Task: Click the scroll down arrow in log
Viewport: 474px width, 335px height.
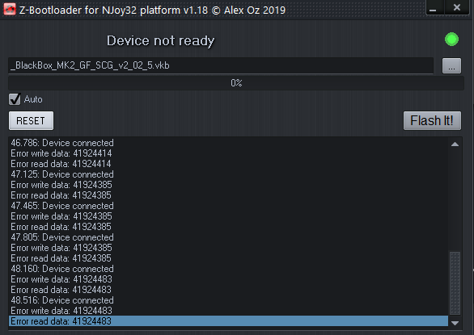Action: tap(455, 323)
